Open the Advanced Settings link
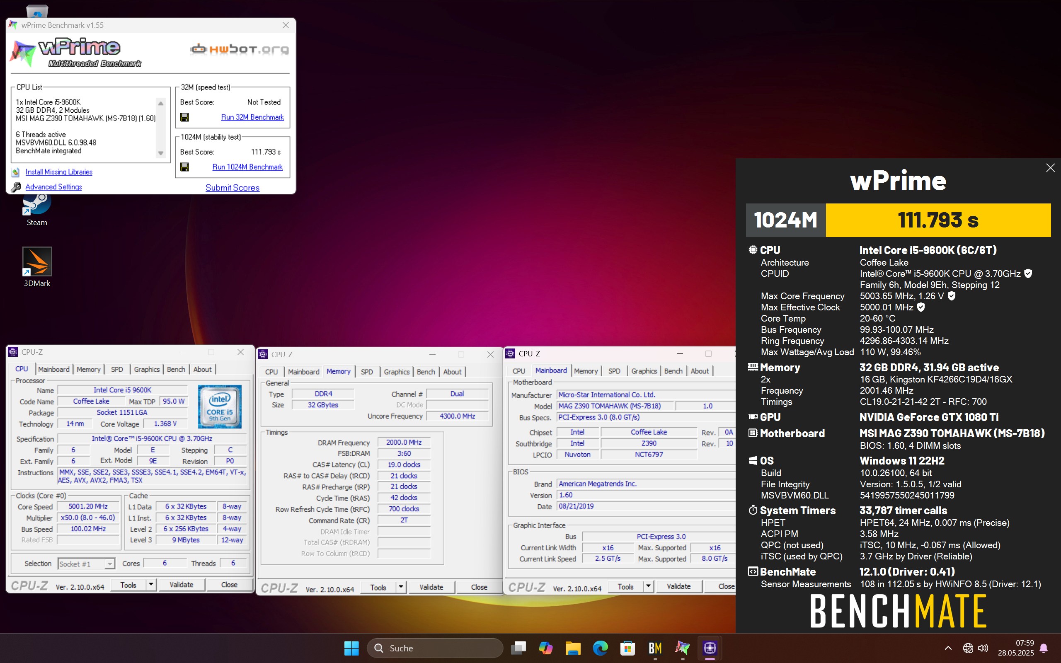This screenshot has width=1061, height=663. [x=53, y=187]
